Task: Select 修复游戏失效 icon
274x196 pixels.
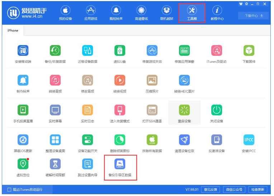Action: (x=152, y=50)
